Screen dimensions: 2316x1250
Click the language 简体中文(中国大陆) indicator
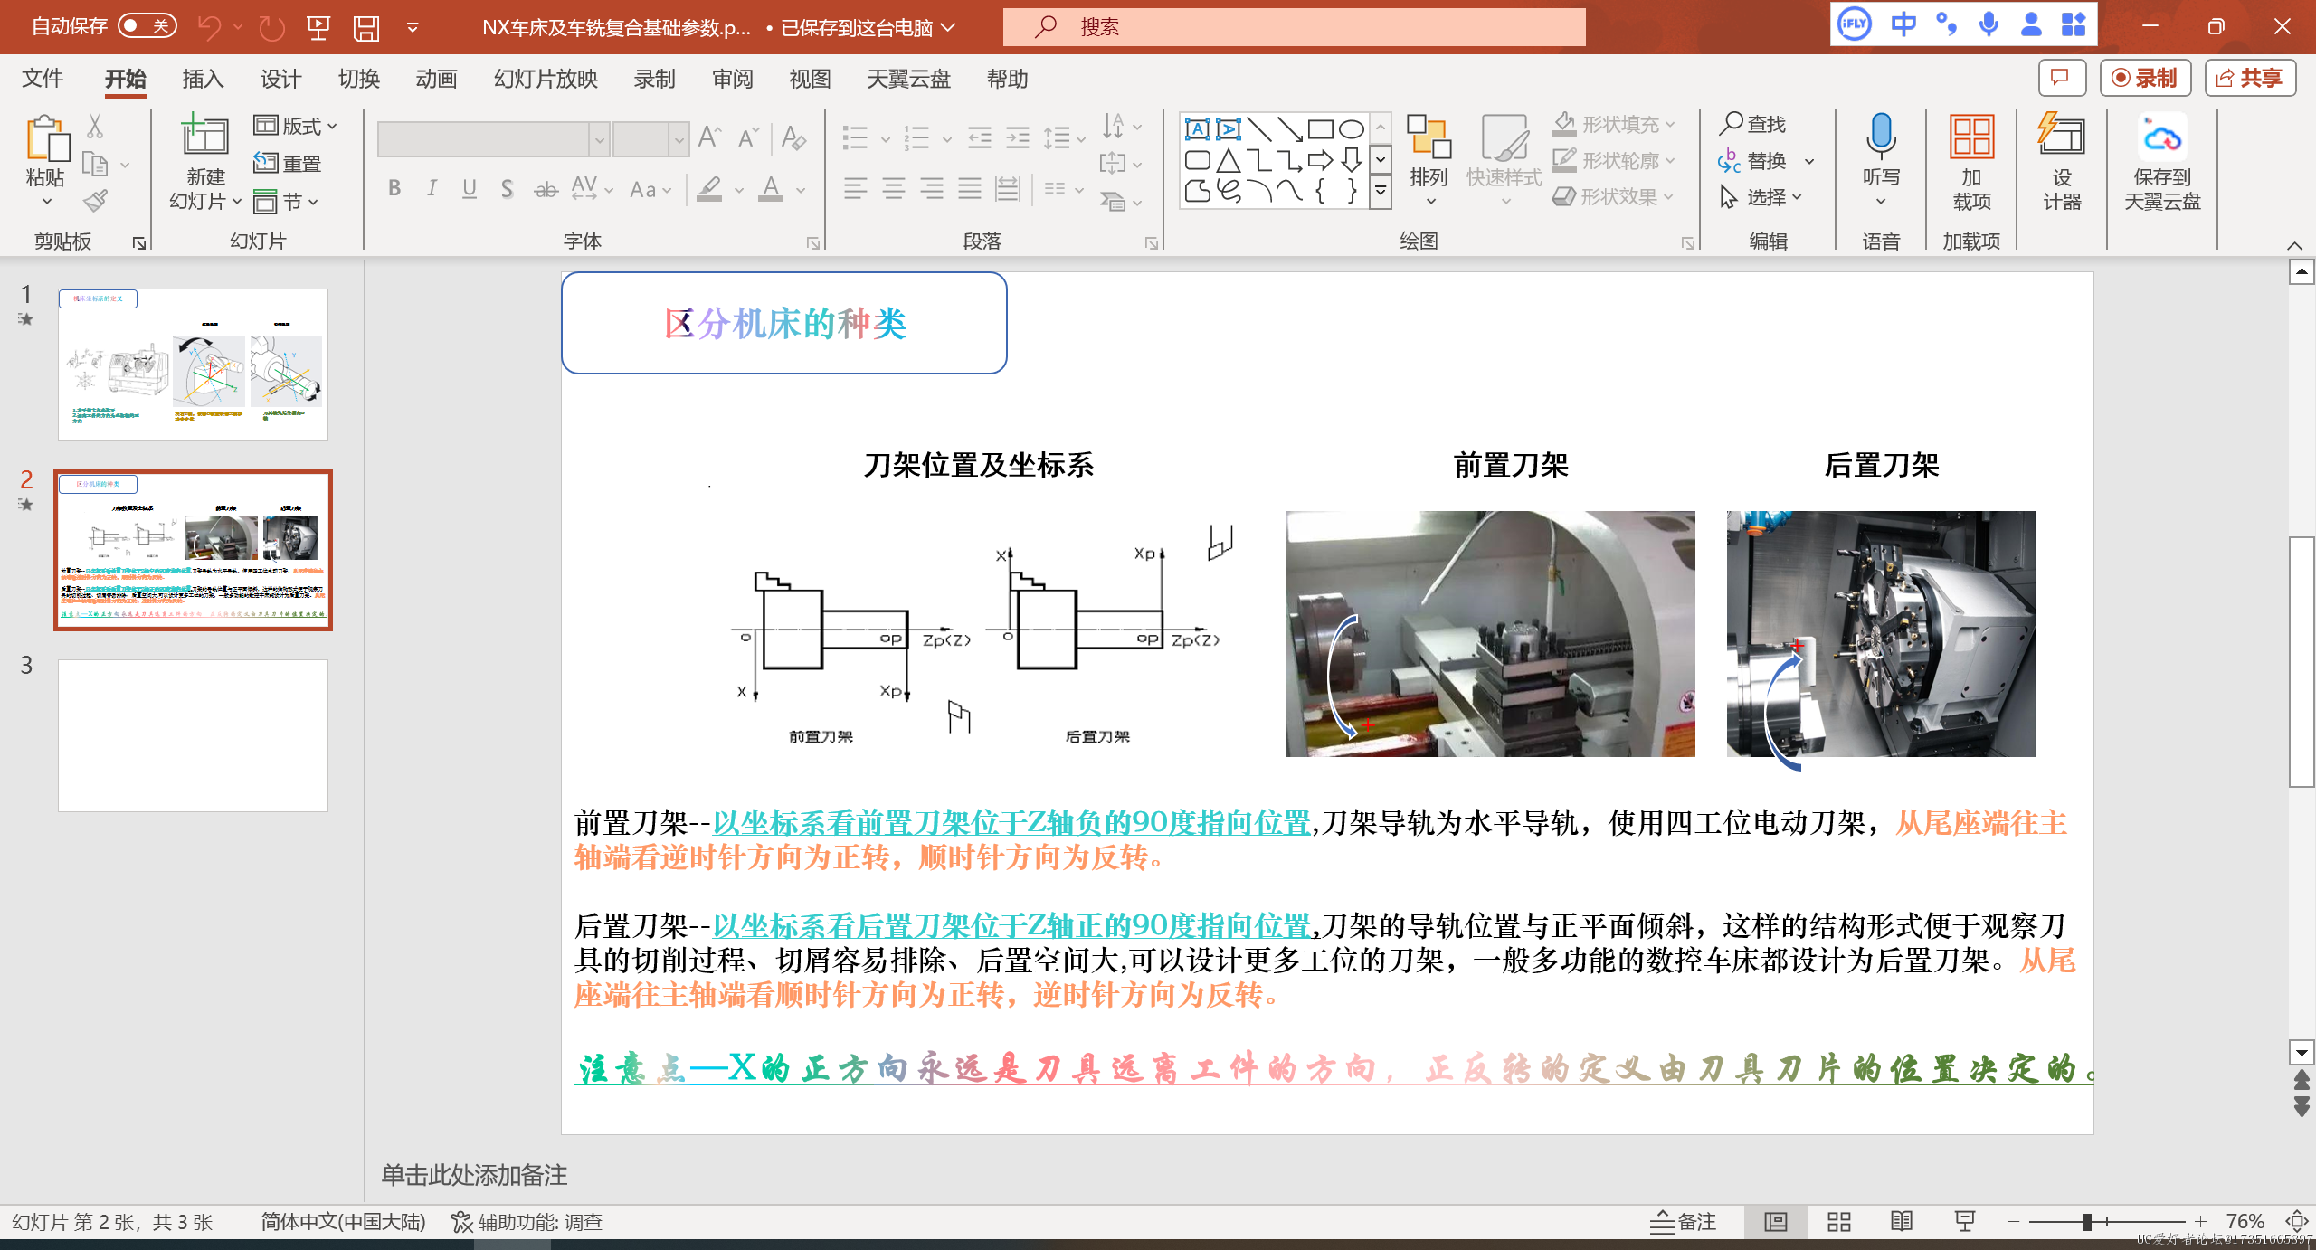click(x=343, y=1222)
